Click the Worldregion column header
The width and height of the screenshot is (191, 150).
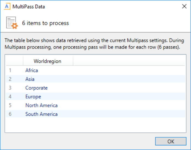pyautogui.click(x=47, y=61)
